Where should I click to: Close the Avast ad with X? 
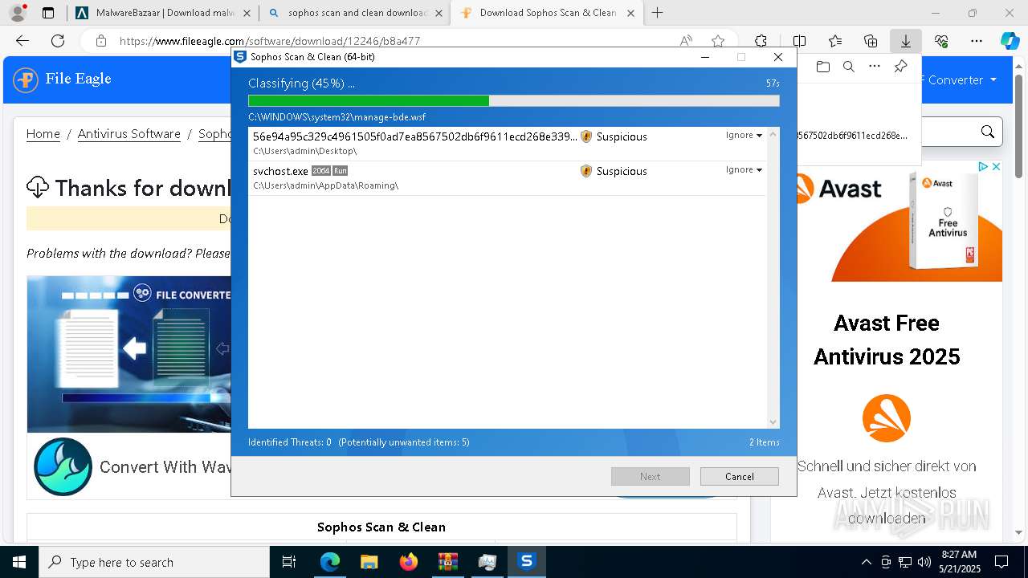[996, 167]
